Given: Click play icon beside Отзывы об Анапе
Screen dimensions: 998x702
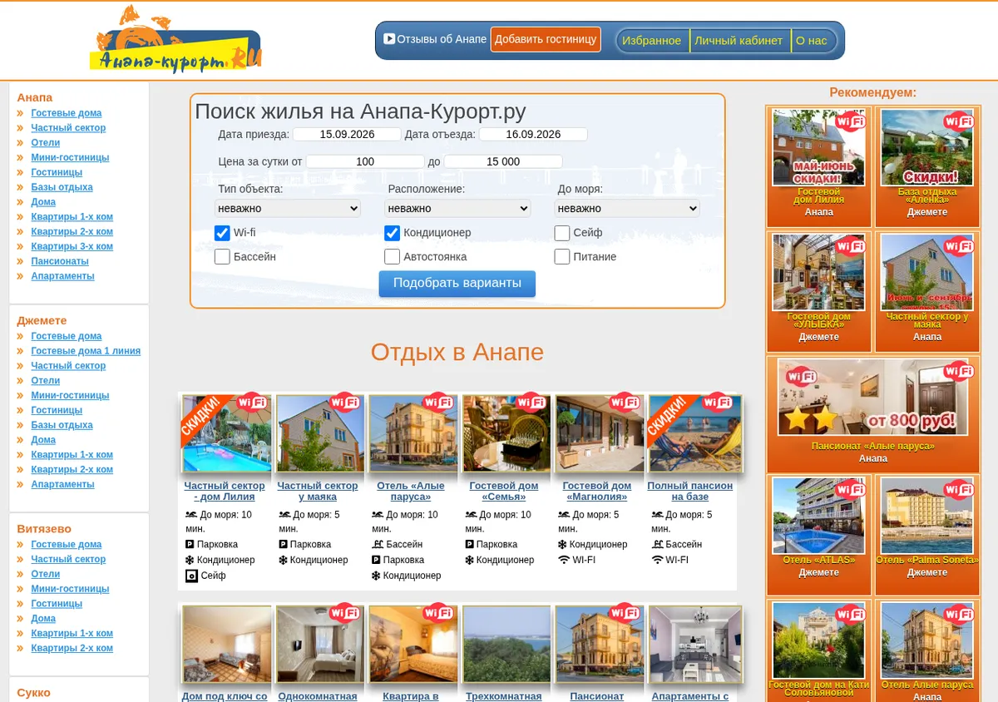Looking at the screenshot, I should tap(388, 38).
